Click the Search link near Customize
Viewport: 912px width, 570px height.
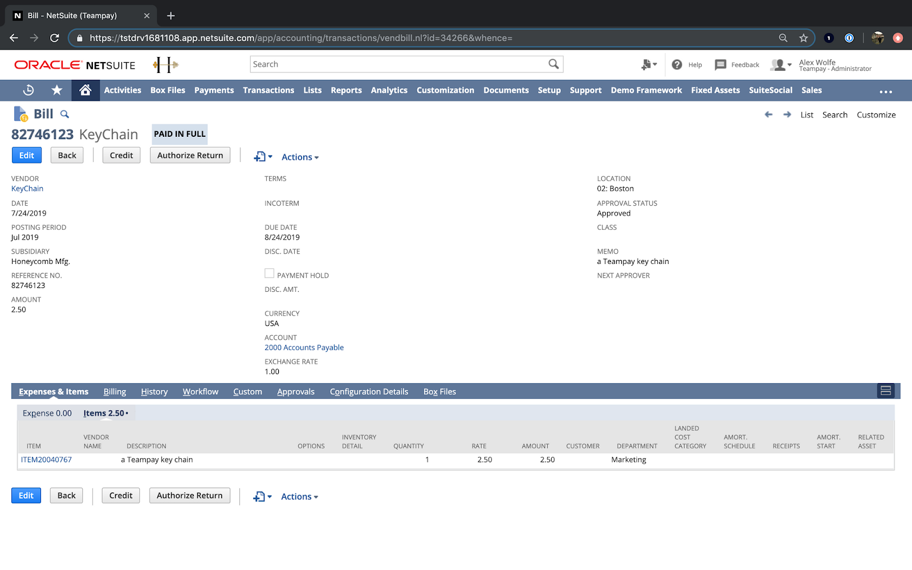pyautogui.click(x=835, y=115)
